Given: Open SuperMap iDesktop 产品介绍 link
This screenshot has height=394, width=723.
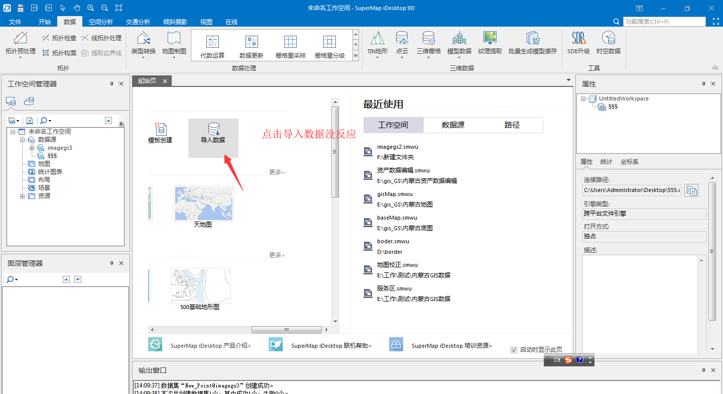Looking at the screenshot, I should 210,346.
